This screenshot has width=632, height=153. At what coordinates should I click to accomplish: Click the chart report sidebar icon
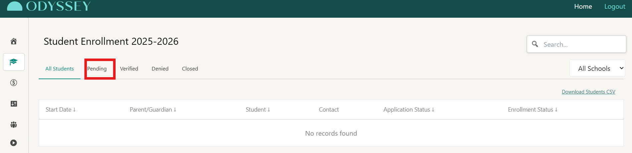[x=14, y=104]
